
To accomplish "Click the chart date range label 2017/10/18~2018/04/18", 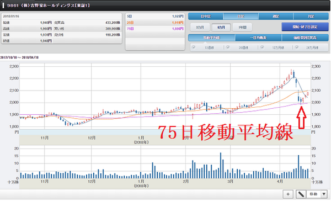I will [x=19, y=57].
